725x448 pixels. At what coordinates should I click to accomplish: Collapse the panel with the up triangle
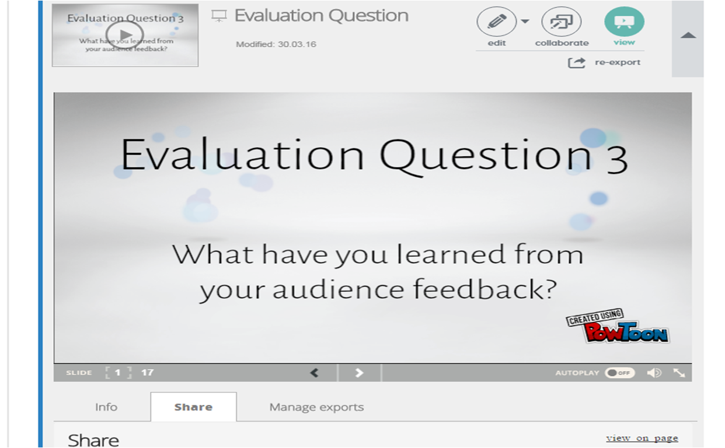[x=688, y=36]
